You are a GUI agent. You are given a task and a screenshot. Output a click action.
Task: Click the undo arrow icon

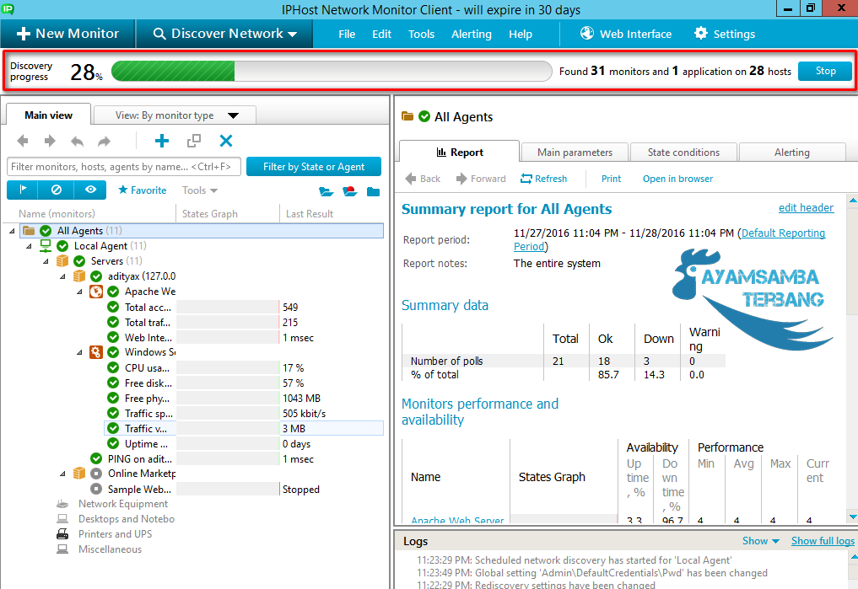77,142
